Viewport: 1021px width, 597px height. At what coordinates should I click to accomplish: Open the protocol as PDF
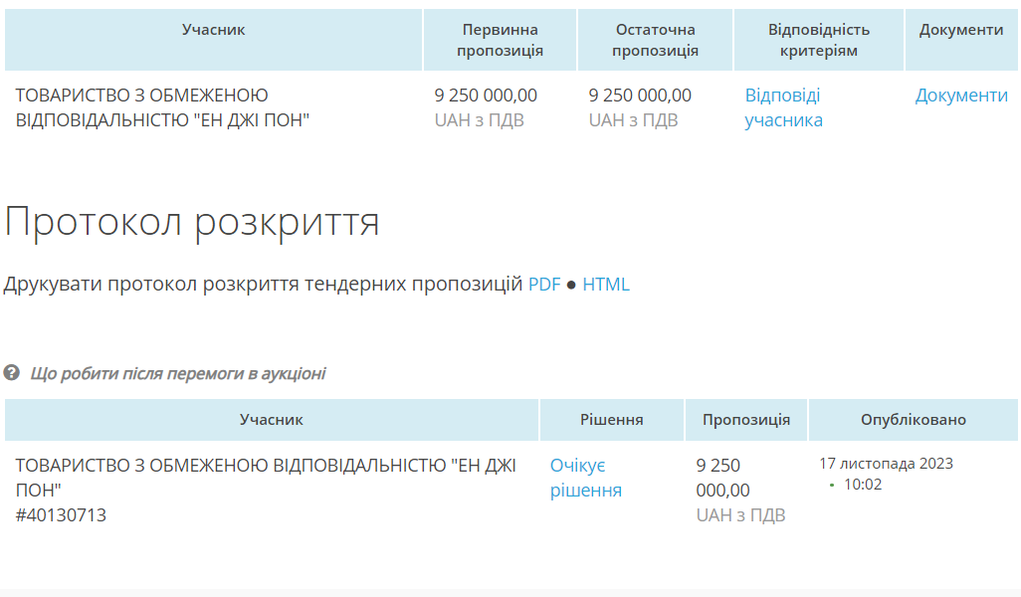click(x=544, y=285)
